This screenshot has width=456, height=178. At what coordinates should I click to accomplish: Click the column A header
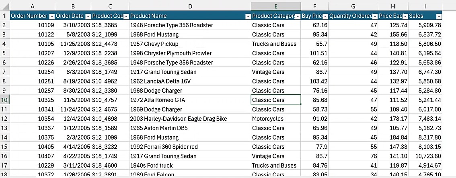[32, 6]
